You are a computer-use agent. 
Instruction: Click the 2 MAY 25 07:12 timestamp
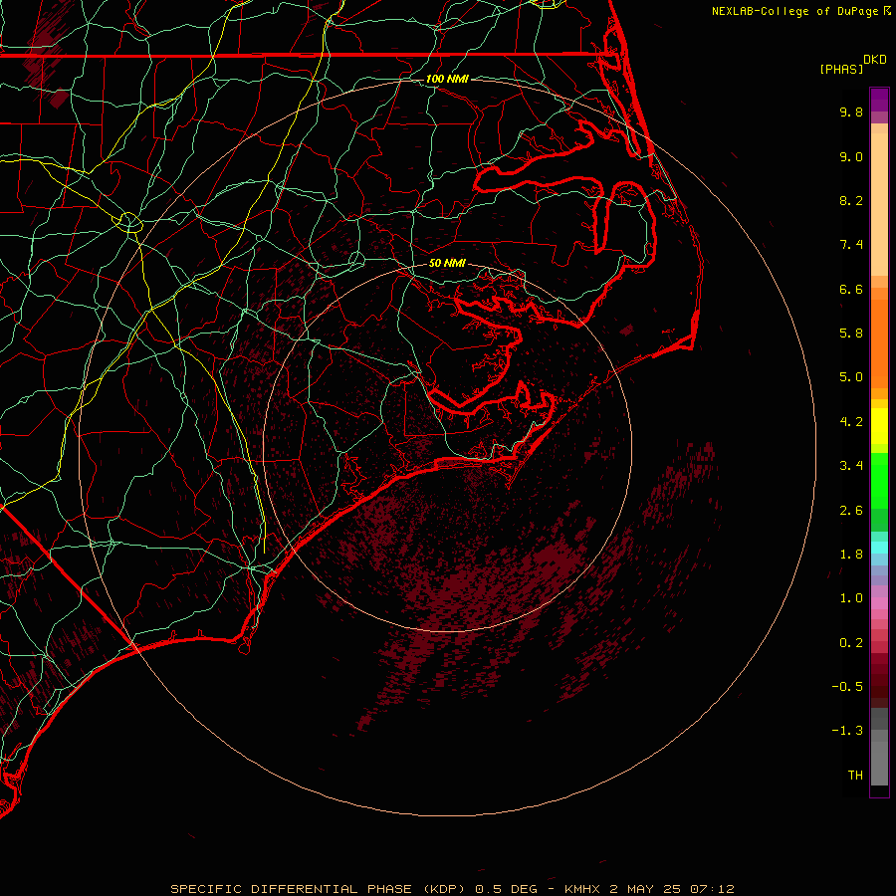pyautogui.click(x=672, y=889)
